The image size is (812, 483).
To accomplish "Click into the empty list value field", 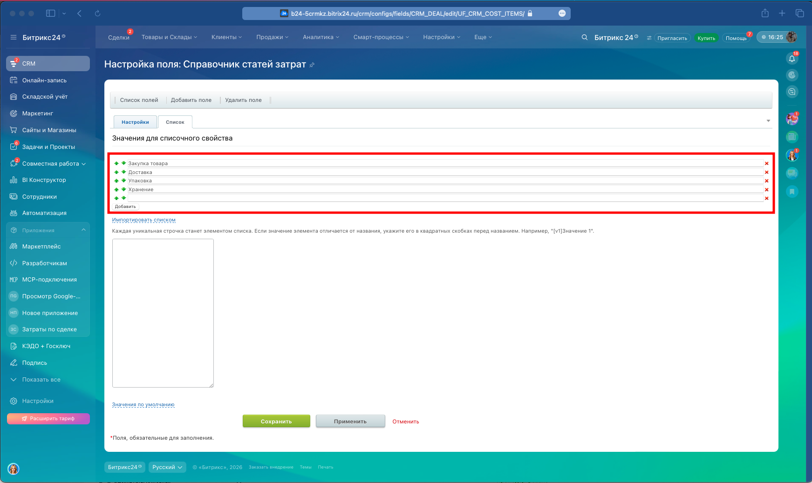I will [445, 198].
